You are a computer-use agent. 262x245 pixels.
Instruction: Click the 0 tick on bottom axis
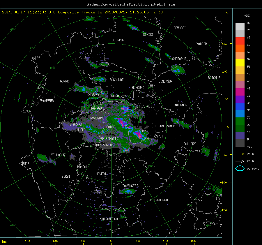pyautogui.click(x=111, y=241)
